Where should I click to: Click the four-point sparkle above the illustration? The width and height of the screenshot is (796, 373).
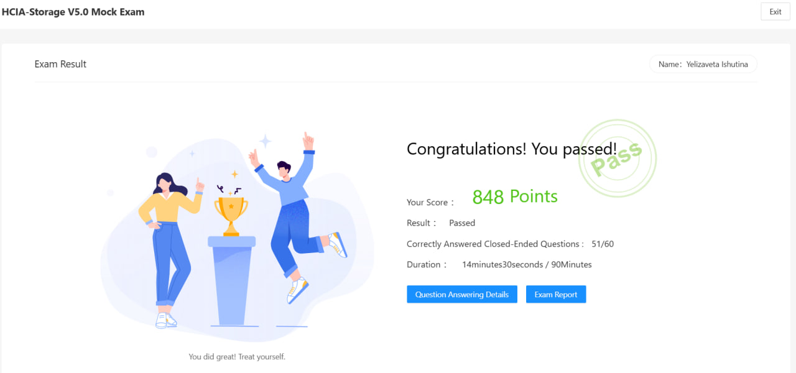pyautogui.click(x=266, y=142)
